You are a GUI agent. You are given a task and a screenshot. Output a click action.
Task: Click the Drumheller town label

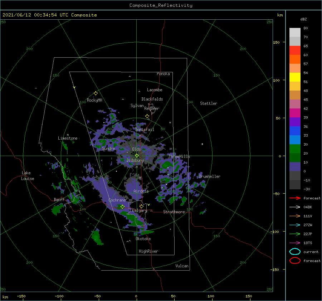coord(210,176)
